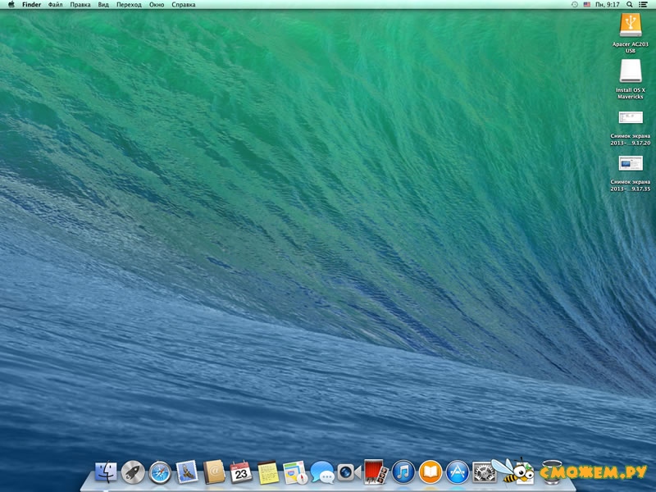The width and height of the screenshot is (656, 492).
Task: Select screenshot file ending 9.17.35
Action: [x=630, y=163]
